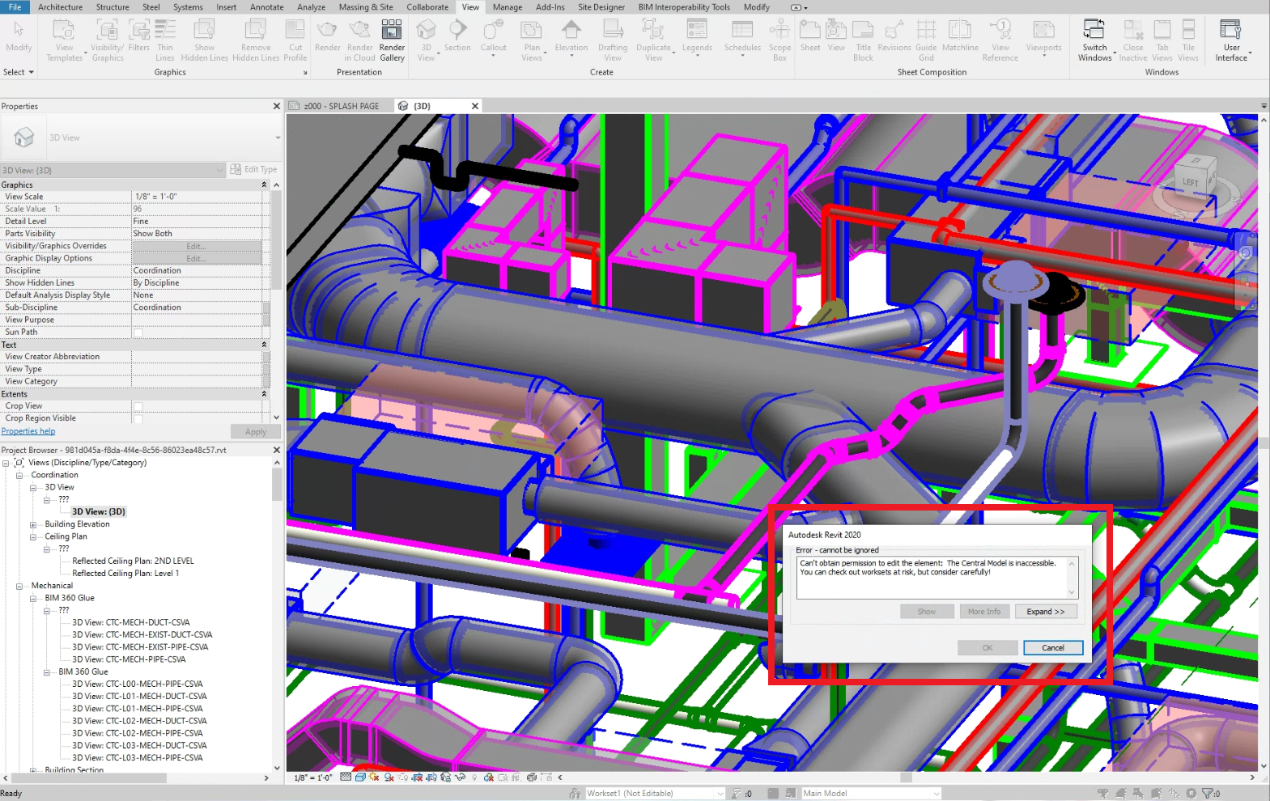Toggle the Crop View checkbox
The height and width of the screenshot is (801, 1270).
coord(138,406)
